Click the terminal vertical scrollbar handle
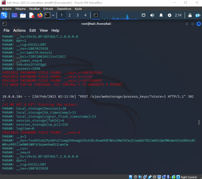The image size is (202, 179). 199,122
